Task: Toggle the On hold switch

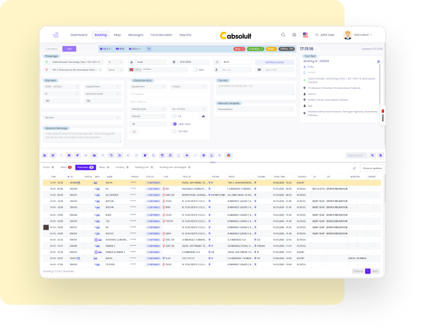Action: [x=174, y=131]
